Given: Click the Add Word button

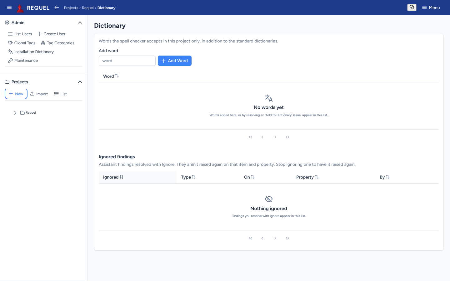Looking at the screenshot, I should coord(175,61).
